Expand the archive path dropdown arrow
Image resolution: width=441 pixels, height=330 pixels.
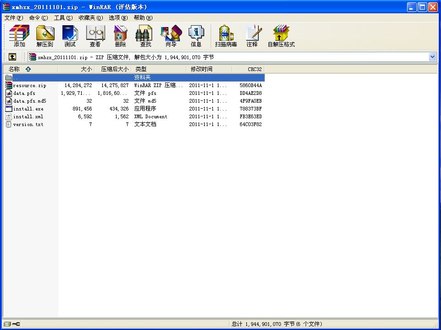pos(432,57)
